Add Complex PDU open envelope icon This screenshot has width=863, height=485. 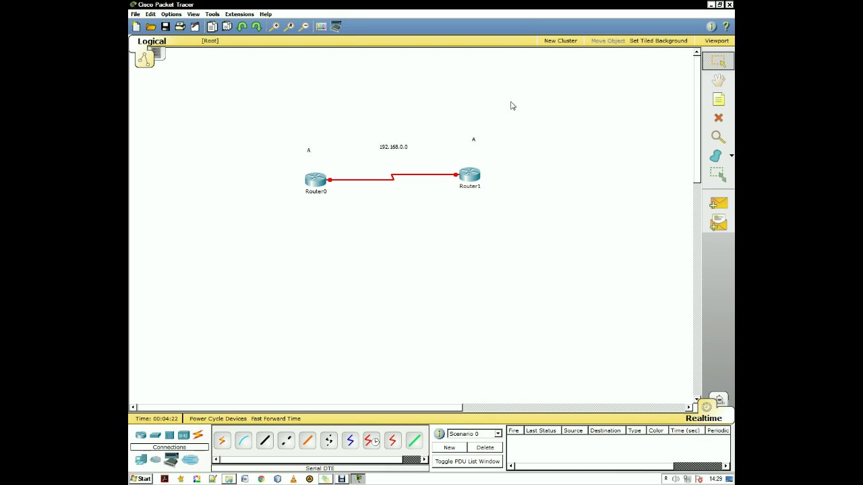click(x=718, y=222)
